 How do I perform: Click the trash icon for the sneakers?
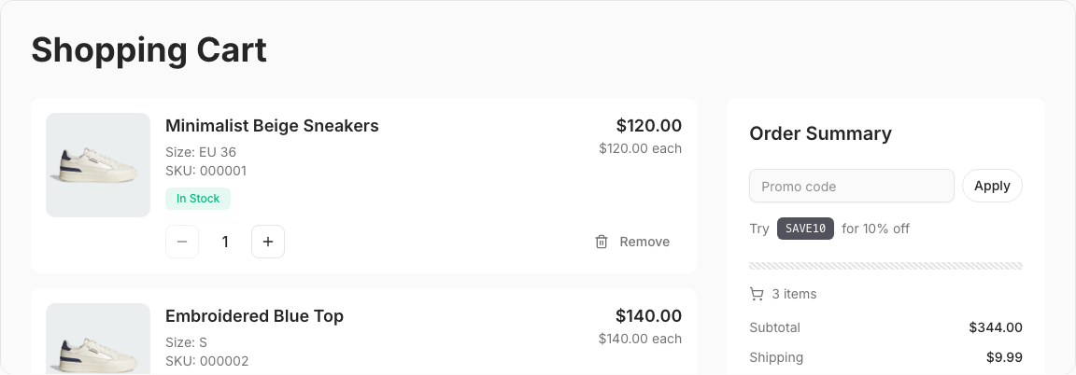click(602, 242)
